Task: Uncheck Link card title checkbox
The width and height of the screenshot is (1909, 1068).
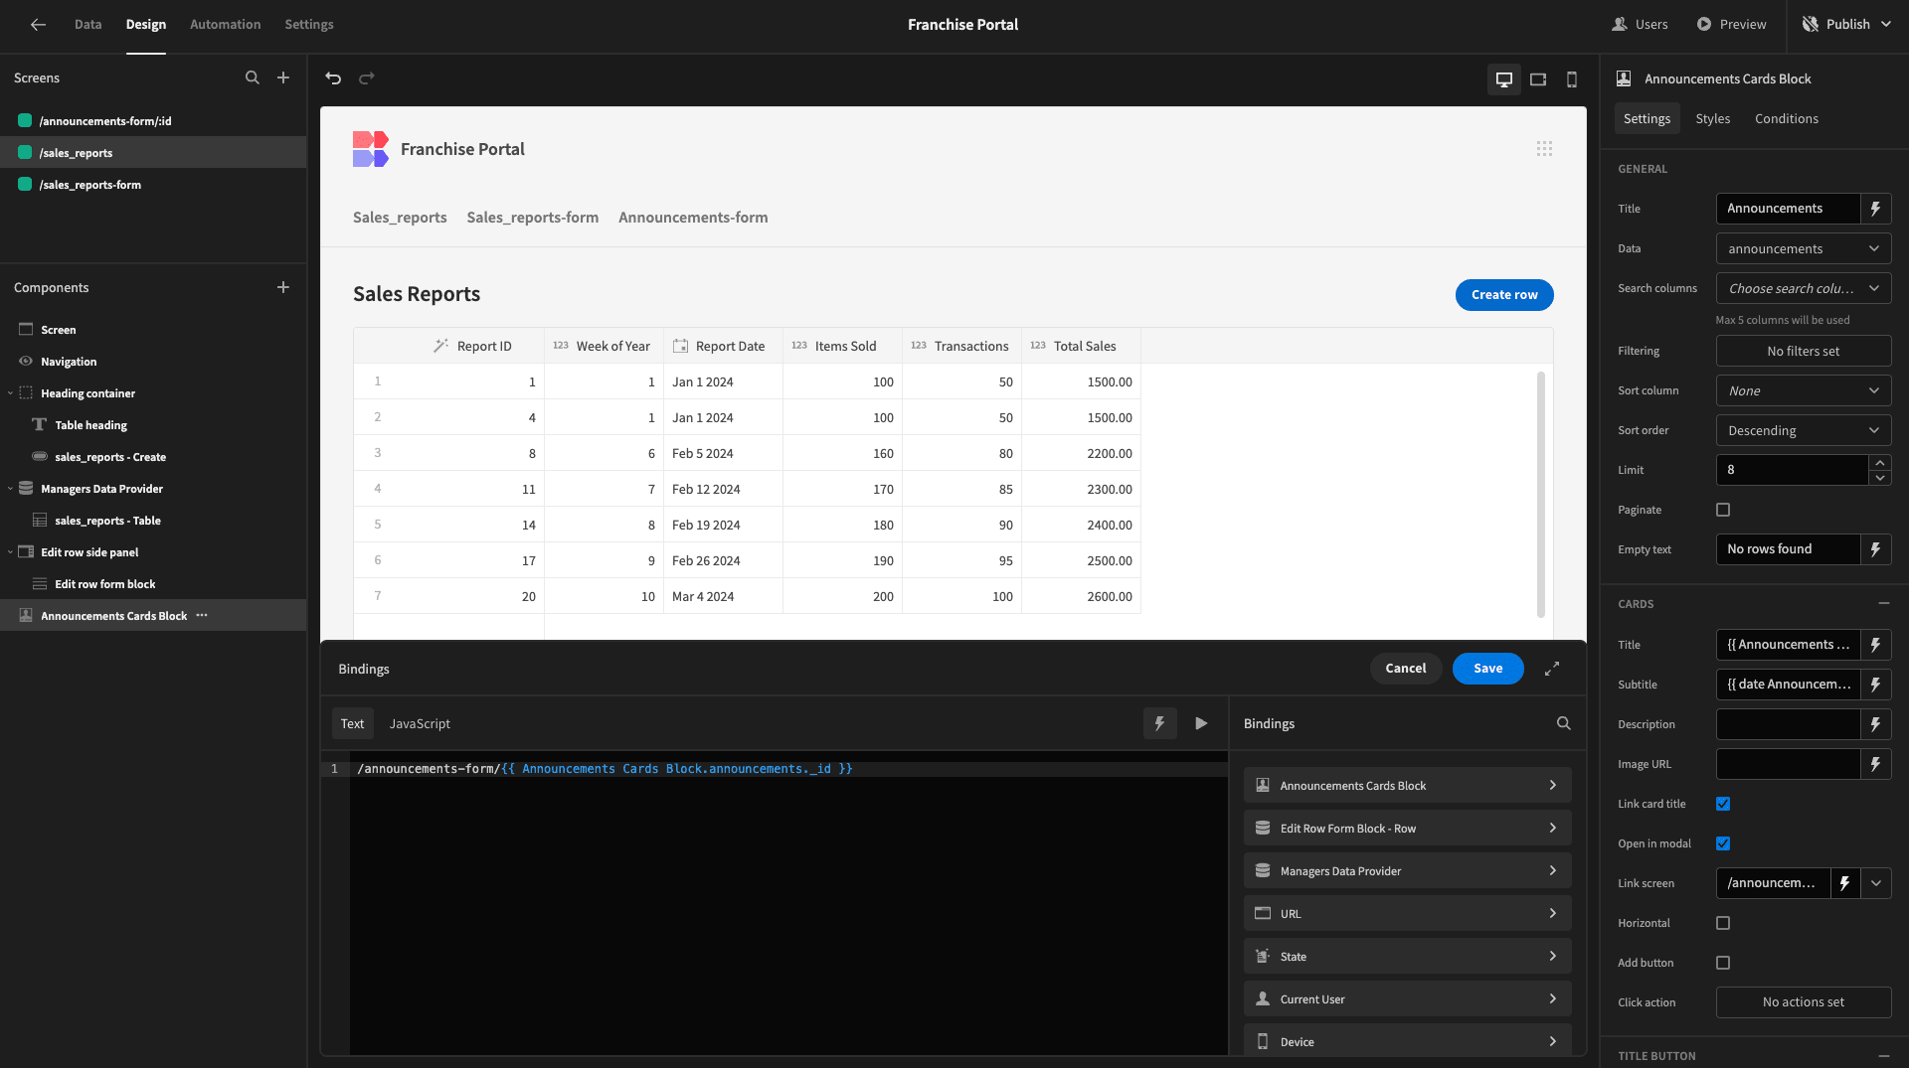Action: [x=1723, y=804]
